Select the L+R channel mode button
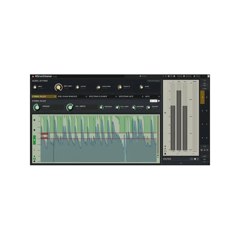 [x=205, y=80]
